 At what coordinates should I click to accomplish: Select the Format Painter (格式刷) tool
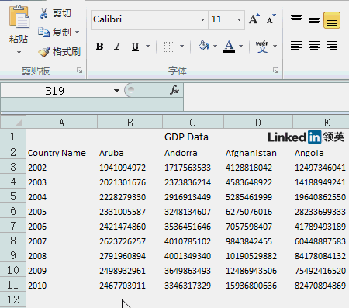click(60, 52)
